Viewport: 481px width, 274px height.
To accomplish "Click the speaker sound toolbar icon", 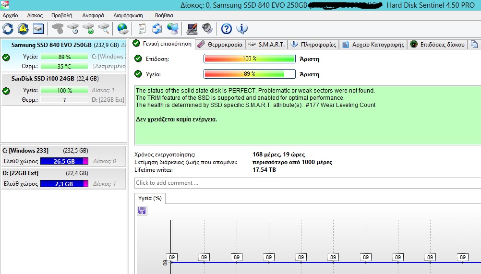I will (x=207, y=29).
